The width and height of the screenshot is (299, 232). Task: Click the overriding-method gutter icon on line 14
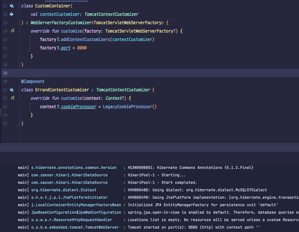click(x=12, y=31)
